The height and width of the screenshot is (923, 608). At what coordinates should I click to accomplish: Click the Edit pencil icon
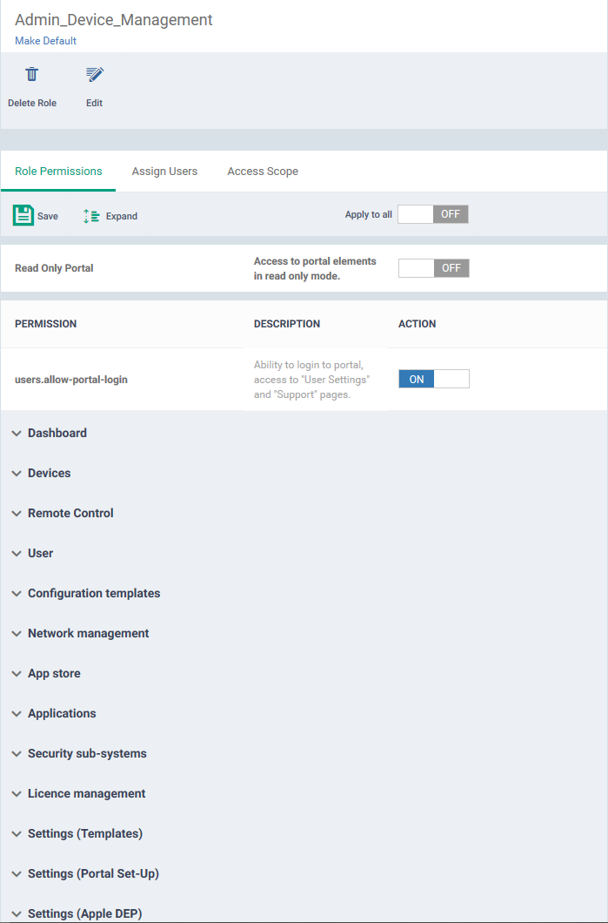tap(94, 74)
